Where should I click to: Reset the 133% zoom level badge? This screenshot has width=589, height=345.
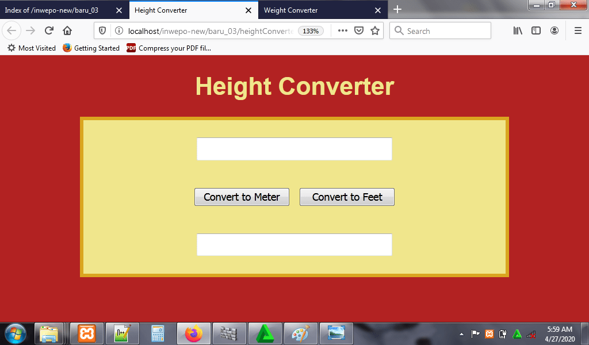[311, 31]
